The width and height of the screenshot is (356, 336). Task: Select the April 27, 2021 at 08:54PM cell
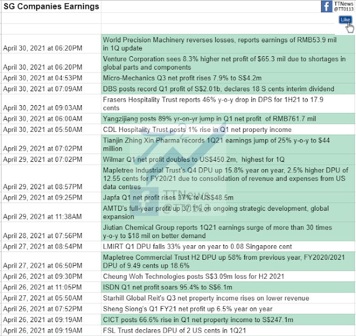(x=51, y=246)
